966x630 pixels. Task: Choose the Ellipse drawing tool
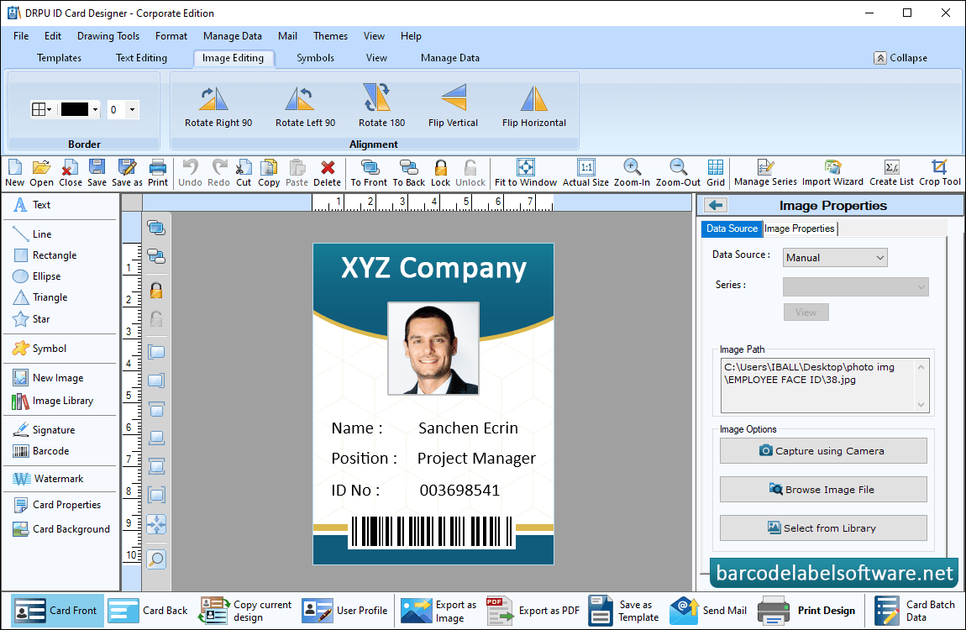37,276
